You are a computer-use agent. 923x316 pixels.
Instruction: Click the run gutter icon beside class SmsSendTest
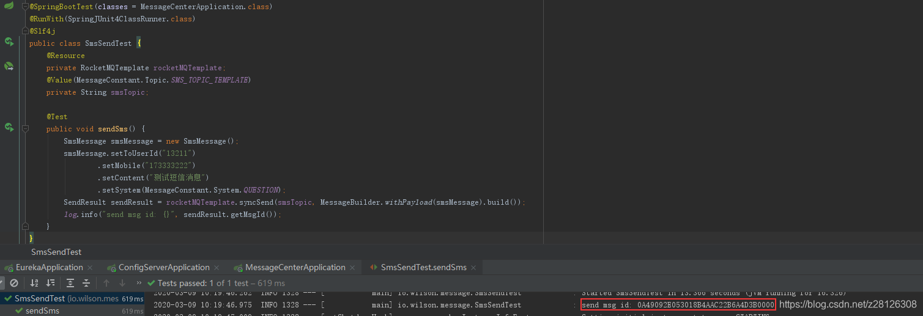coord(9,42)
